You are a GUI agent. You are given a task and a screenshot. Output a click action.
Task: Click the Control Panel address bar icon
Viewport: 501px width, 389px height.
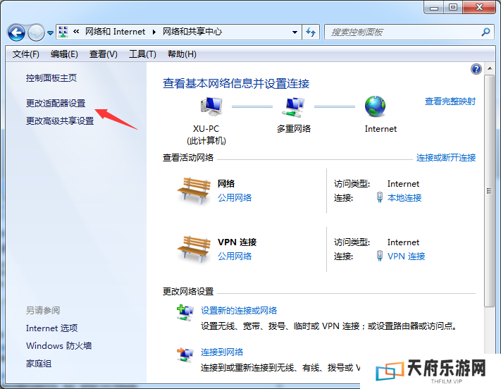point(63,32)
